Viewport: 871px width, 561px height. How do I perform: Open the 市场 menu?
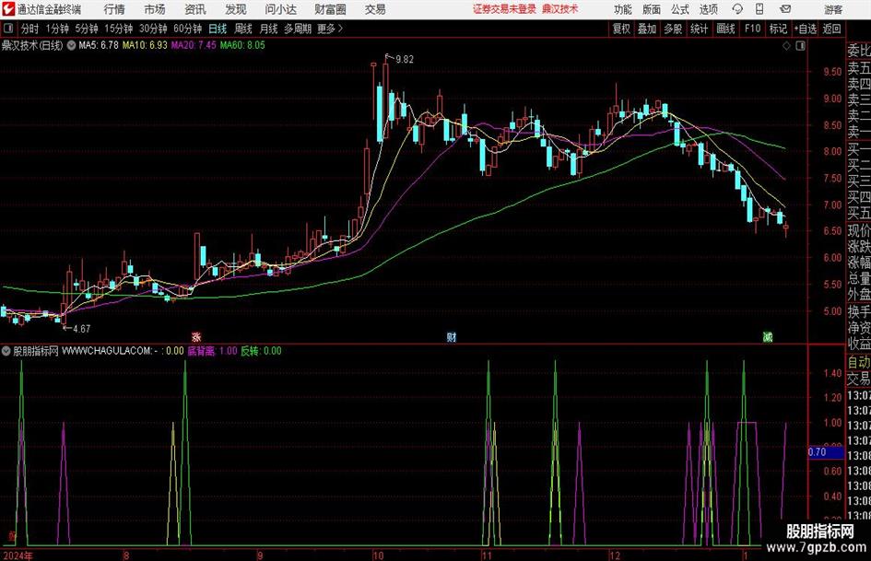155,9
